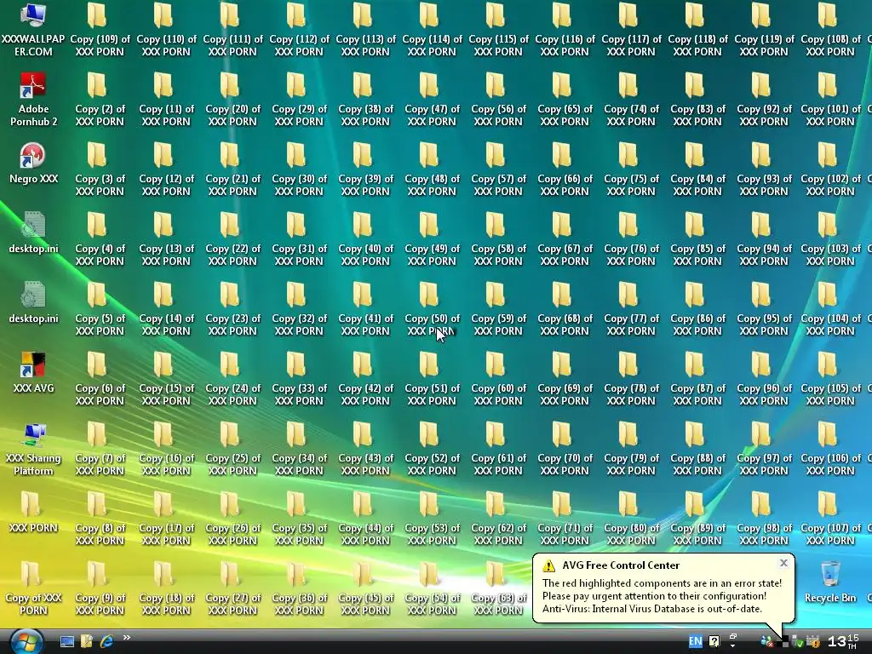Open the XXXWALLPAPER.COM computer shortcut

click(33, 29)
